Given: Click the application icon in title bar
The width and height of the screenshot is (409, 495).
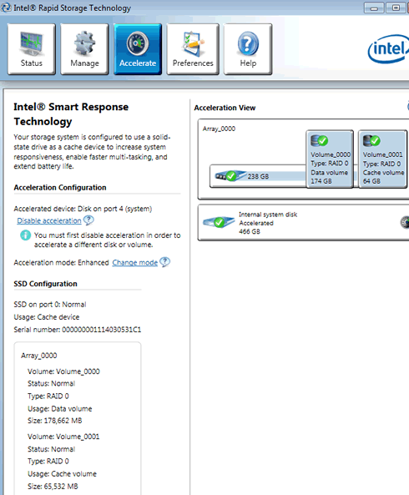Looking at the screenshot, I should point(6,8).
